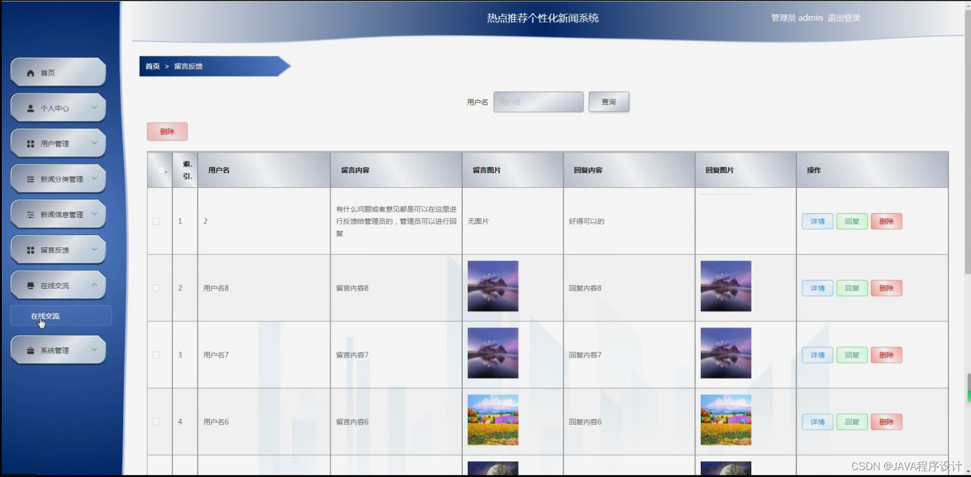Open 留言图片 thumbnail in 用户名7 row
Image resolution: width=971 pixels, height=477 pixels.
point(493,353)
